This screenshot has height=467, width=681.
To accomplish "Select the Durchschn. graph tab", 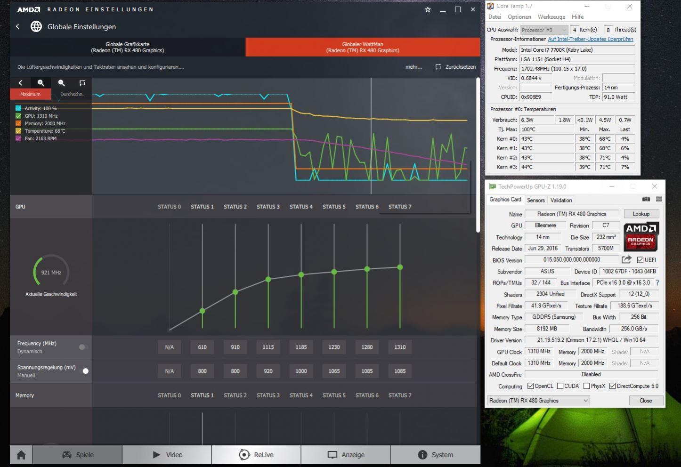I will coord(72,94).
